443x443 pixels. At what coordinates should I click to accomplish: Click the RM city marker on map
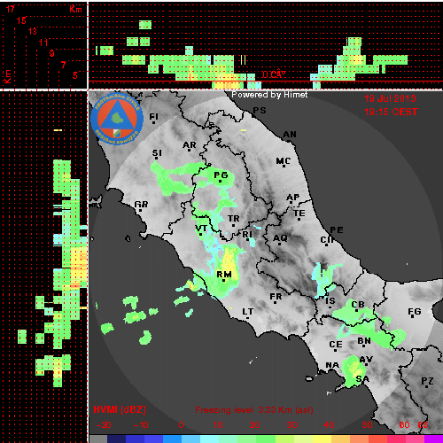pos(224,280)
